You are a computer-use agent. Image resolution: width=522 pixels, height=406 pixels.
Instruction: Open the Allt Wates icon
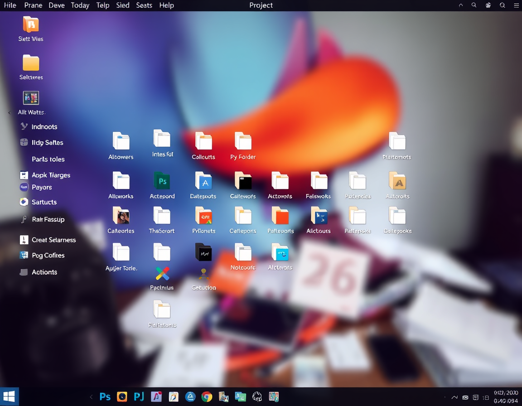31,98
